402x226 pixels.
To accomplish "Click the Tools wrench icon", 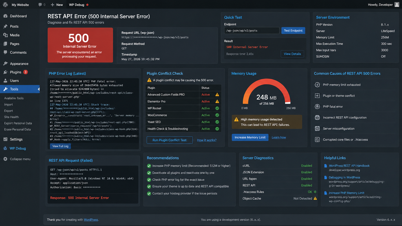I will tap(5, 89).
